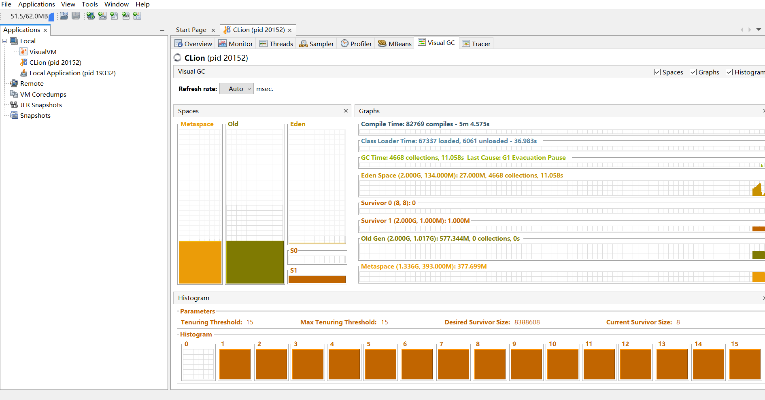Click the VM Coredumps icon

14,94
